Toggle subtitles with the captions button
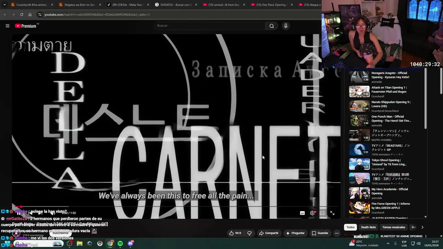This screenshot has width=443, height=249. tap(302, 213)
